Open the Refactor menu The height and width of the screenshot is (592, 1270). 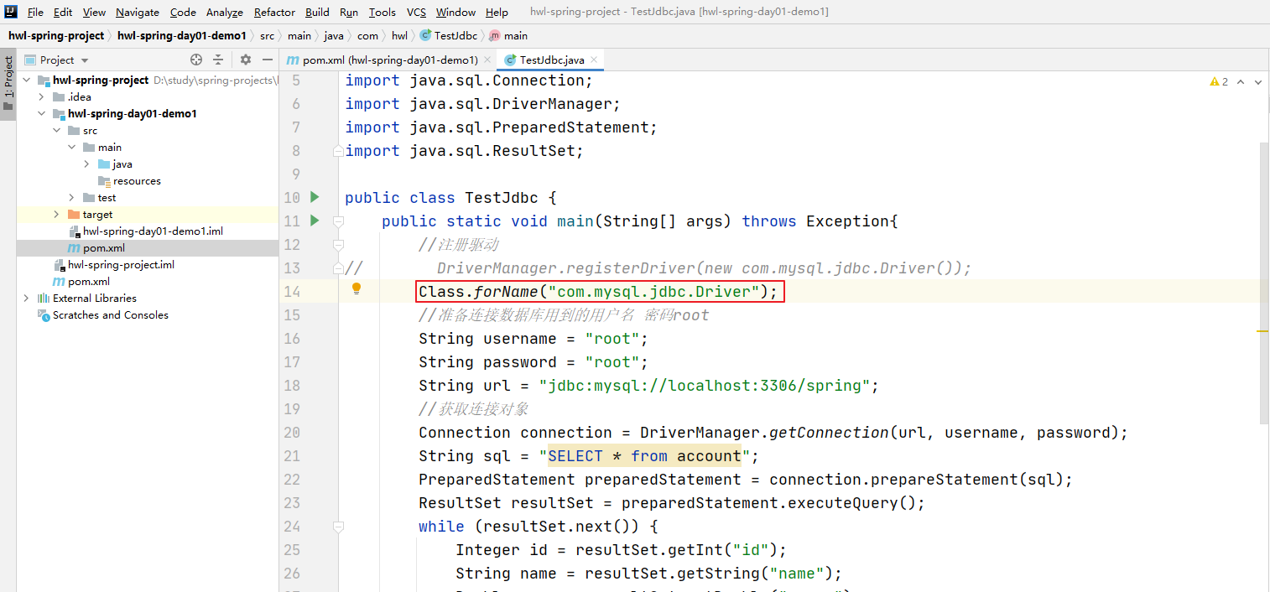point(274,12)
